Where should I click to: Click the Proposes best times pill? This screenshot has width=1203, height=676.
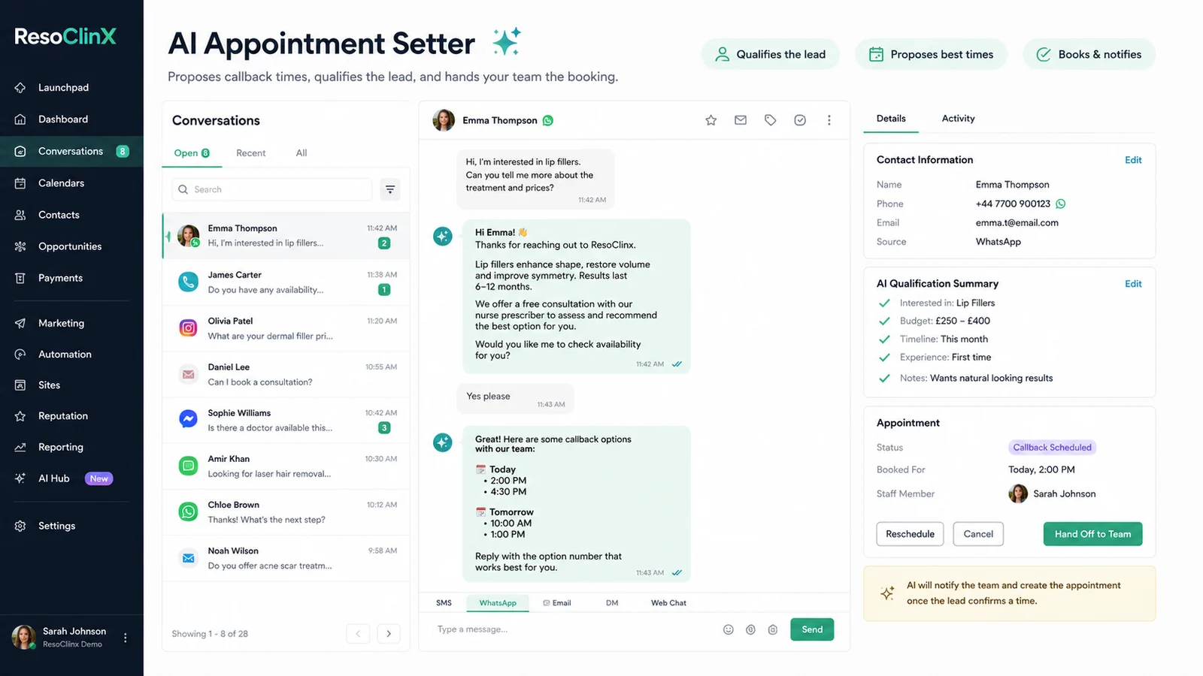point(931,54)
